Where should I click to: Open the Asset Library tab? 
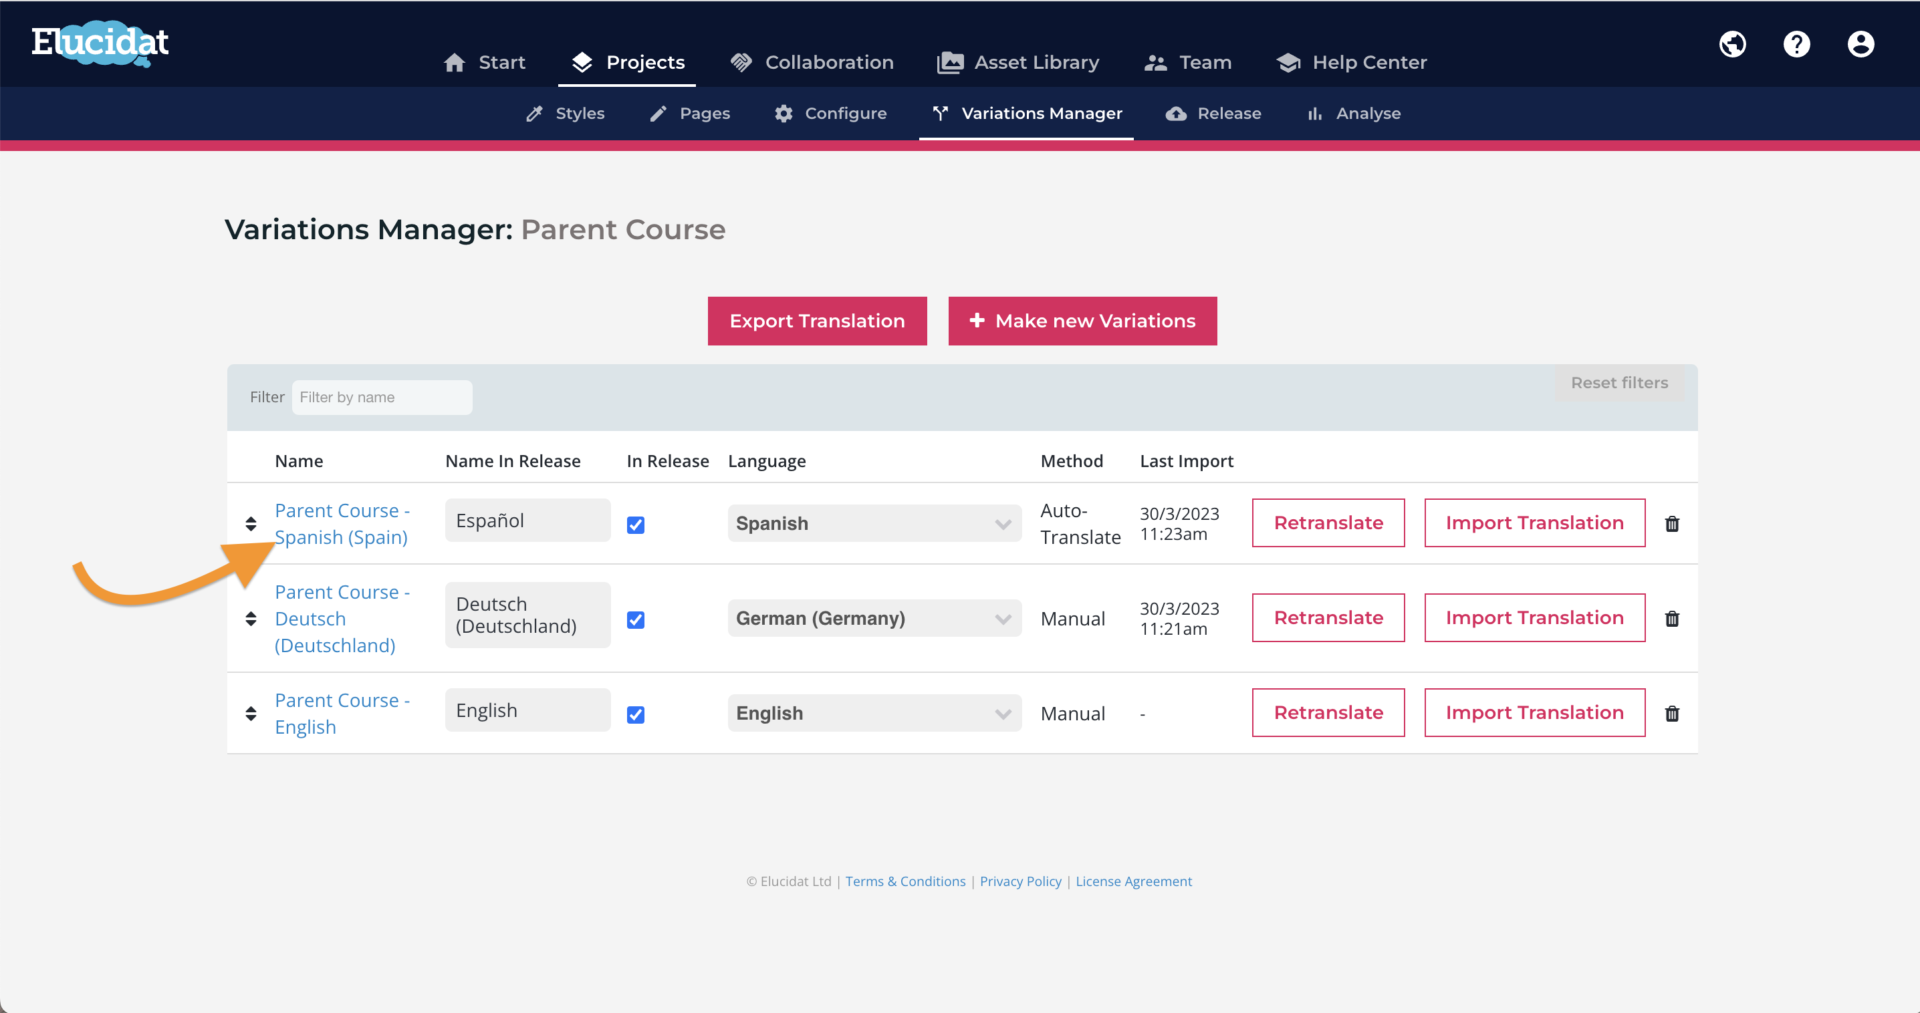(1018, 63)
